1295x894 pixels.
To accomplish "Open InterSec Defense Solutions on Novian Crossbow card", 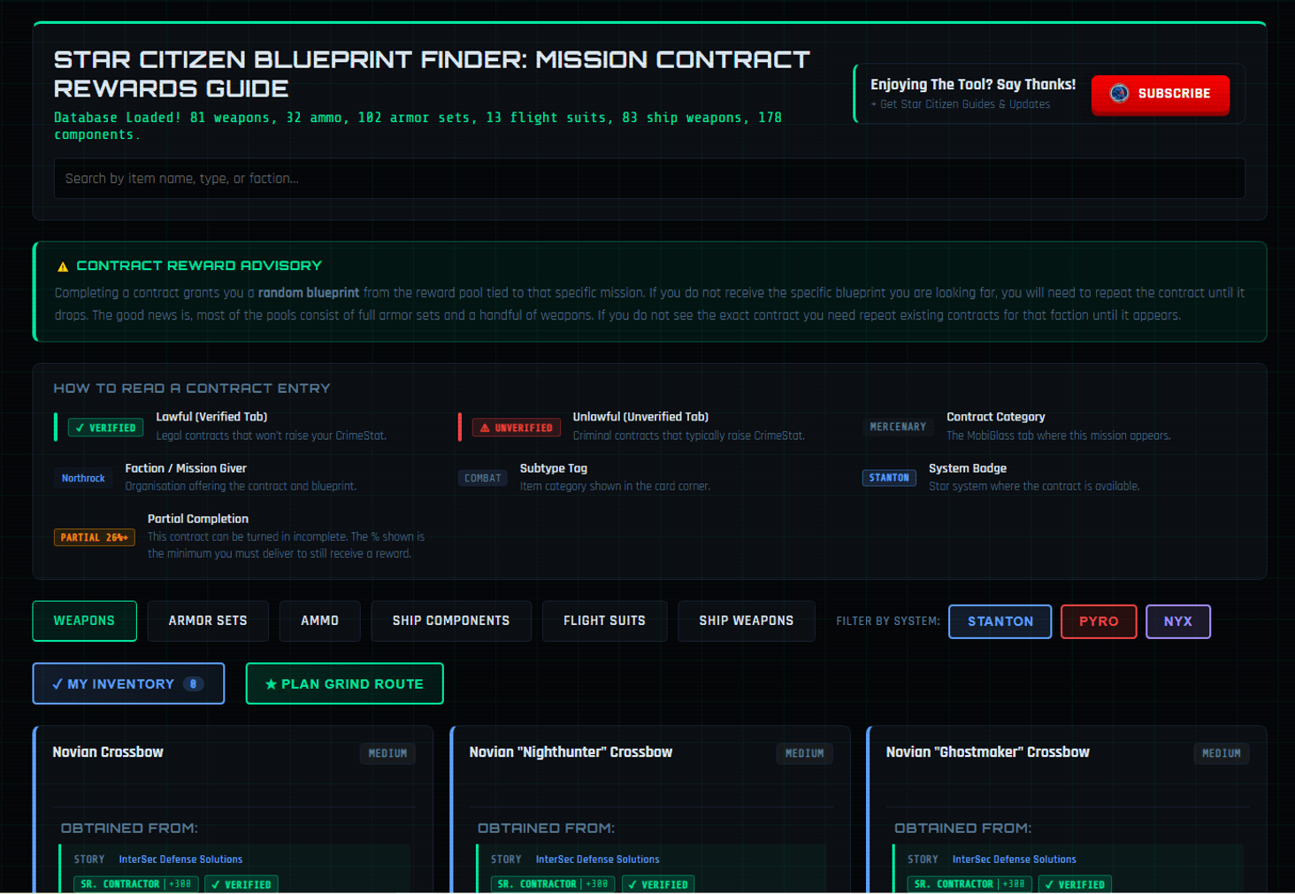I will [x=180, y=859].
